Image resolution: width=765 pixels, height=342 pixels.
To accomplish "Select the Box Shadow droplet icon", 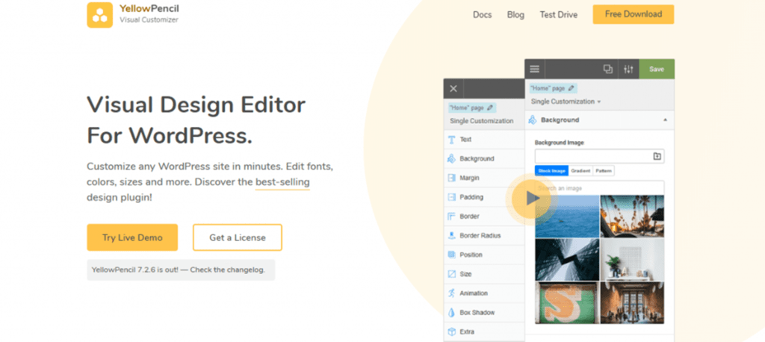I will 451,312.
